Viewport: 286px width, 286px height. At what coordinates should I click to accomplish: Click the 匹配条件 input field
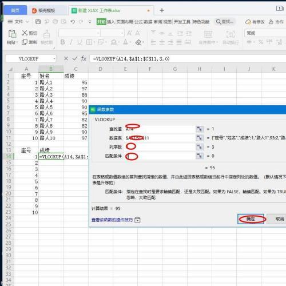click(160, 156)
